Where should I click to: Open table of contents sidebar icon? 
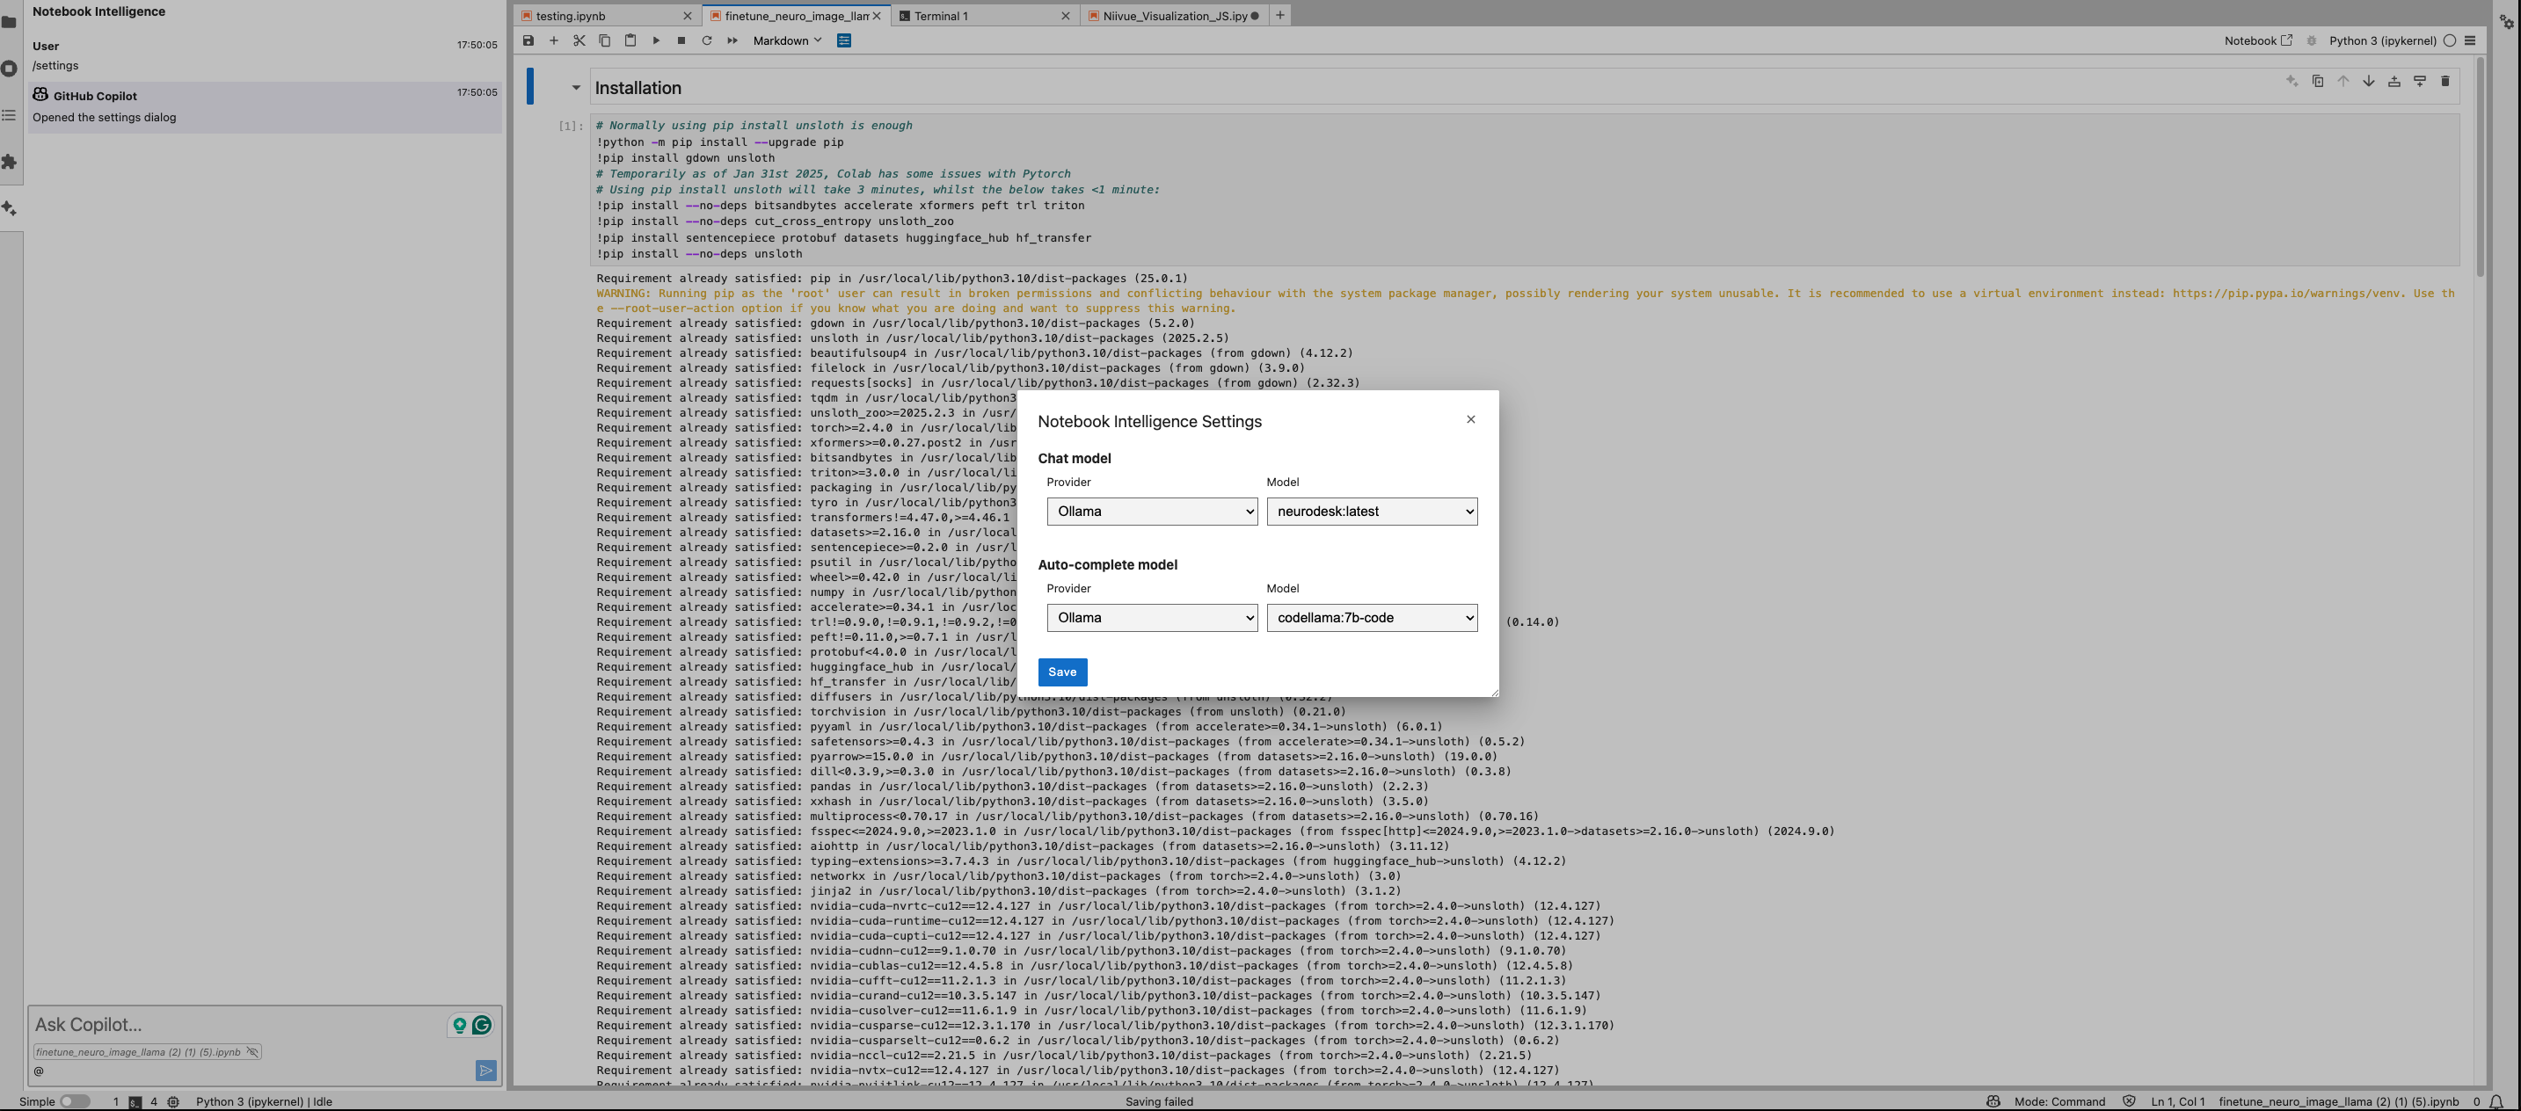coord(10,115)
